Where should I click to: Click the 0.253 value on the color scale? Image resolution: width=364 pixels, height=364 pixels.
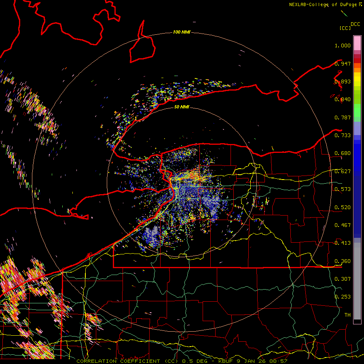tap(343, 297)
